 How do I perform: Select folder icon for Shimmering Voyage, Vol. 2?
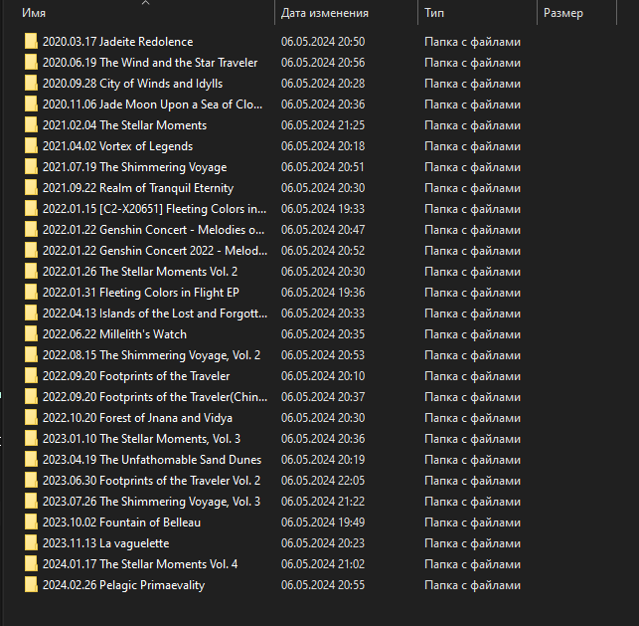click(x=31, y=355)
